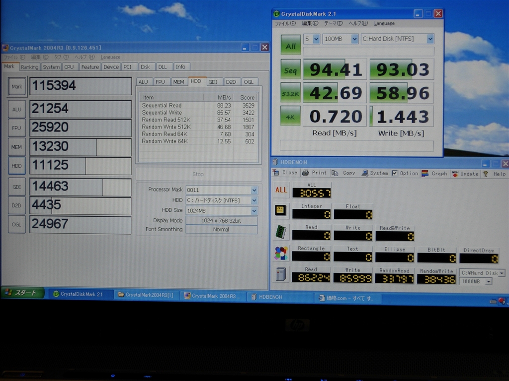Click the GDI benchmark button in CrystalMark
The width and height of the screenshot is (509, 381).
click(x=17, y=187)
